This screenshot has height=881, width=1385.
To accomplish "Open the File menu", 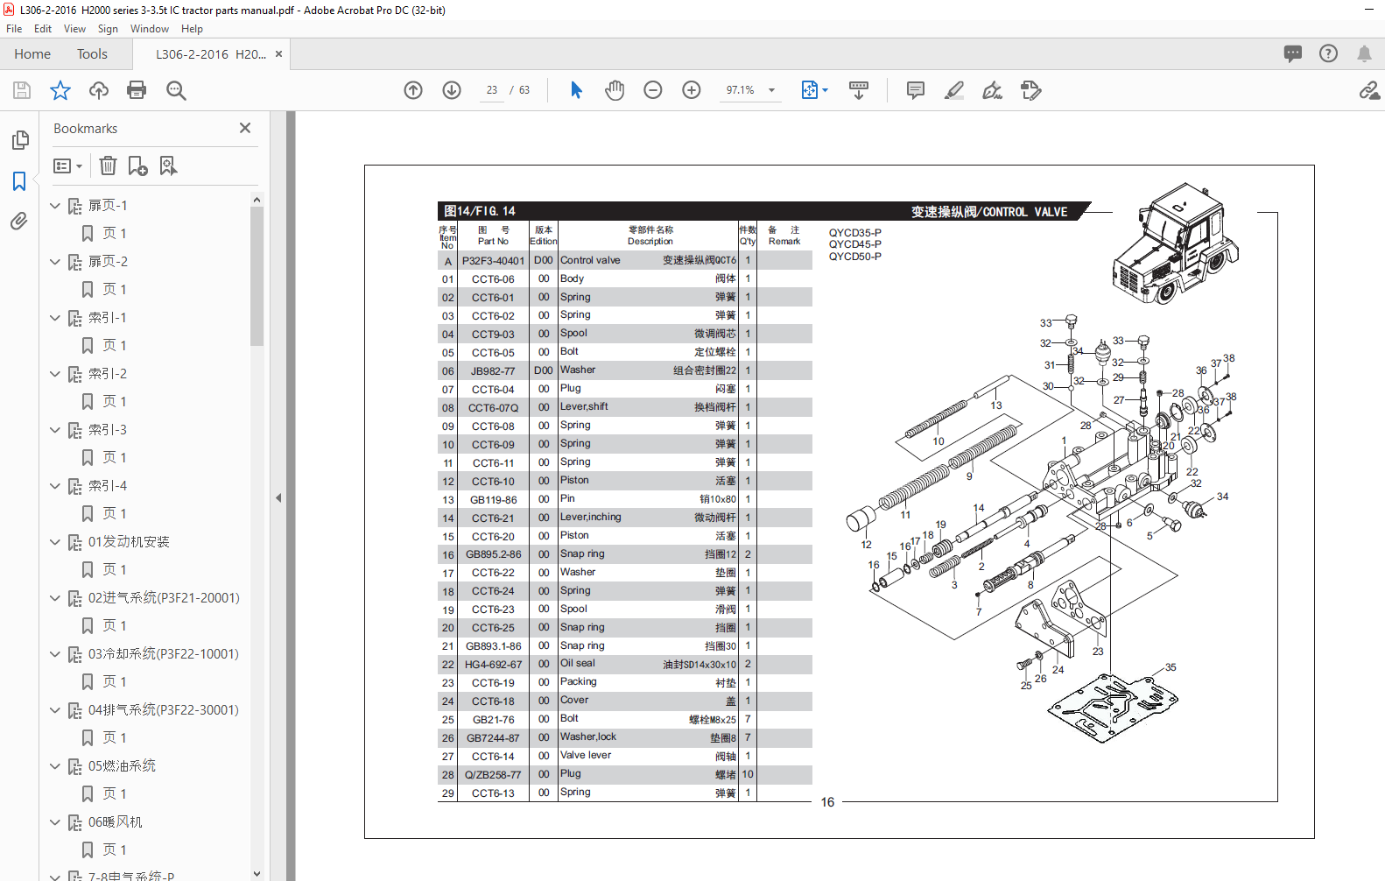I will tap(14, 29).
